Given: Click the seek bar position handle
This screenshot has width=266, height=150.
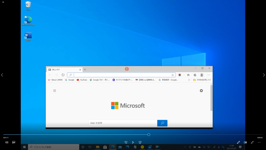Looking at the screenshot, I should pos(149,135).
